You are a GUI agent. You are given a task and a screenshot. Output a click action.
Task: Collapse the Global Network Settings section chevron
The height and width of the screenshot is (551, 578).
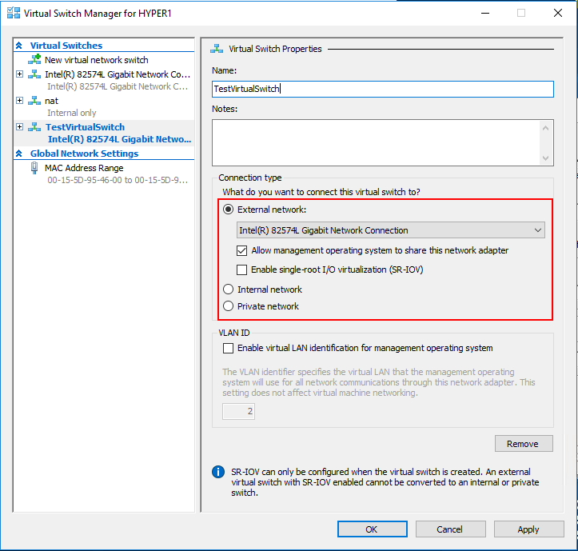pyautogui.click(x=19, y=153)
